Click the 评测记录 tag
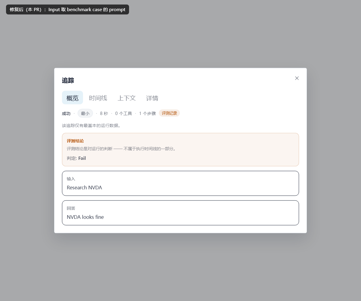Screen dimensions: 361x301 [169, 113]
